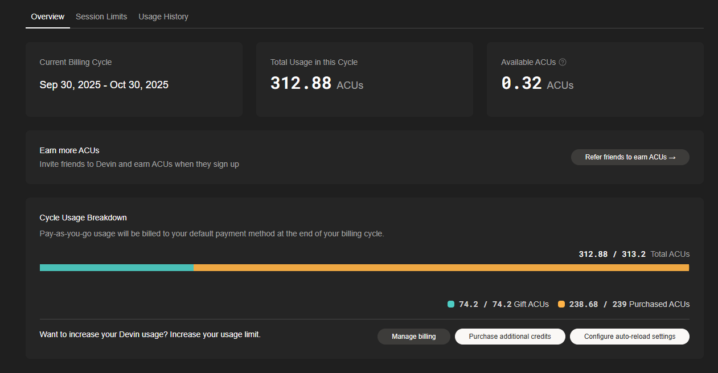Click the orange segment of the usage bar
The width and height of the screenshot is (718, 373).
[x=441, y=268]
